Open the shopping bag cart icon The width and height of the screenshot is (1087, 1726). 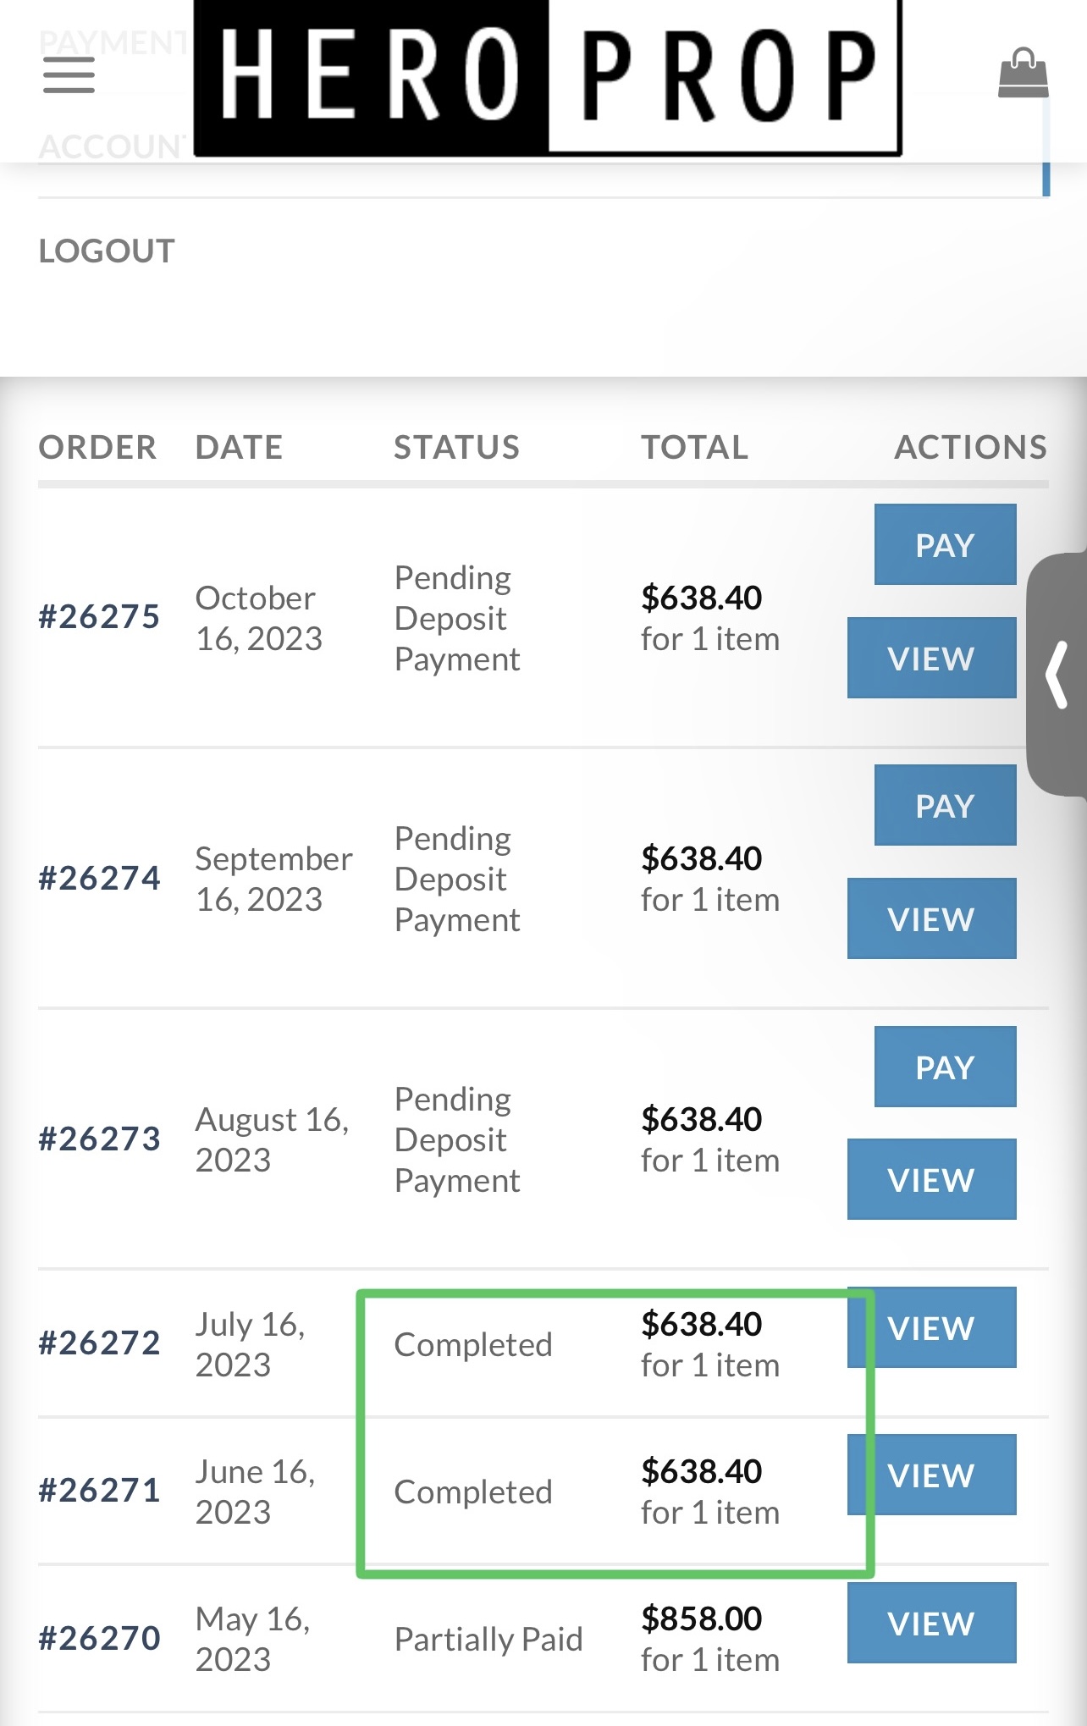pyautogui.click(x=1023, y=73)
